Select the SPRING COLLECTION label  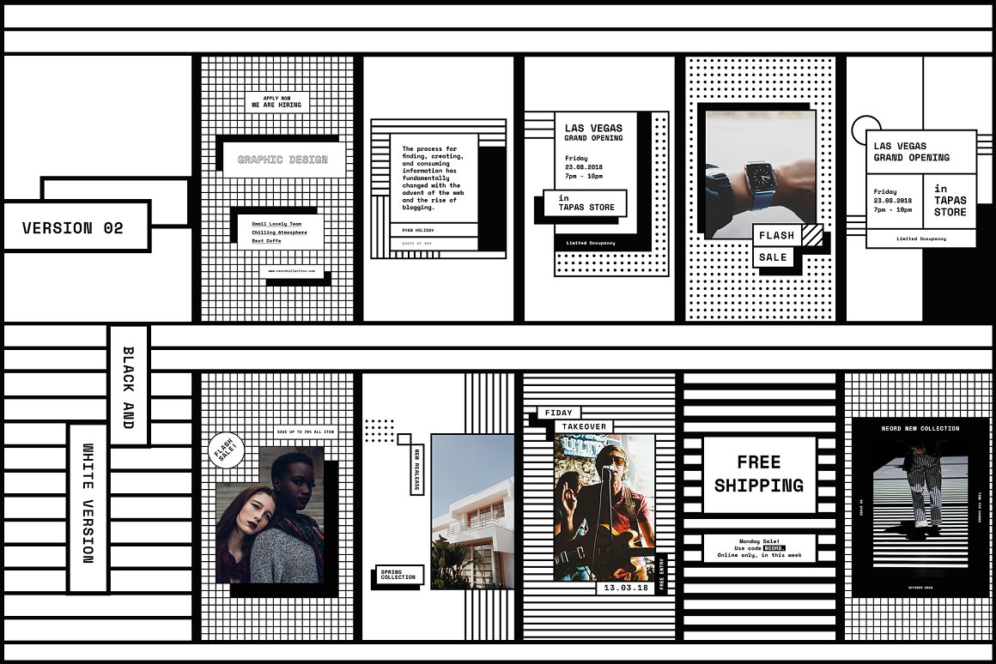click(x=398, y=574)
